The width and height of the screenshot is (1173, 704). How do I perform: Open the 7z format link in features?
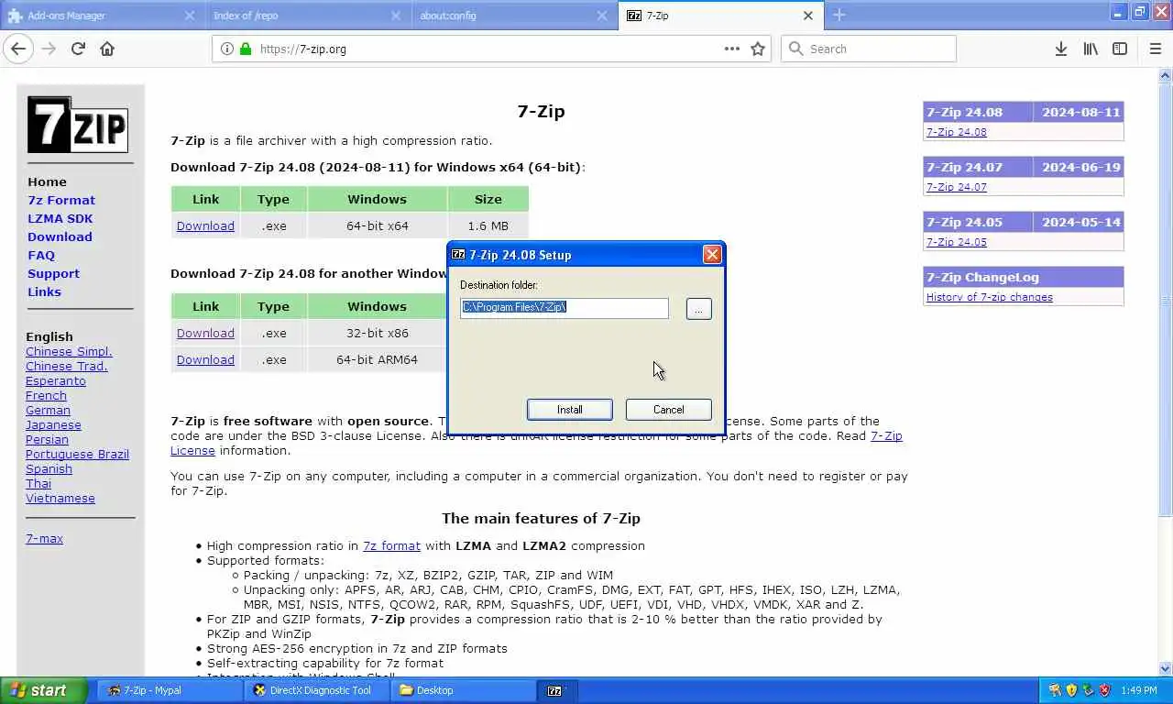pyautogui.click(x=391, y=545)
